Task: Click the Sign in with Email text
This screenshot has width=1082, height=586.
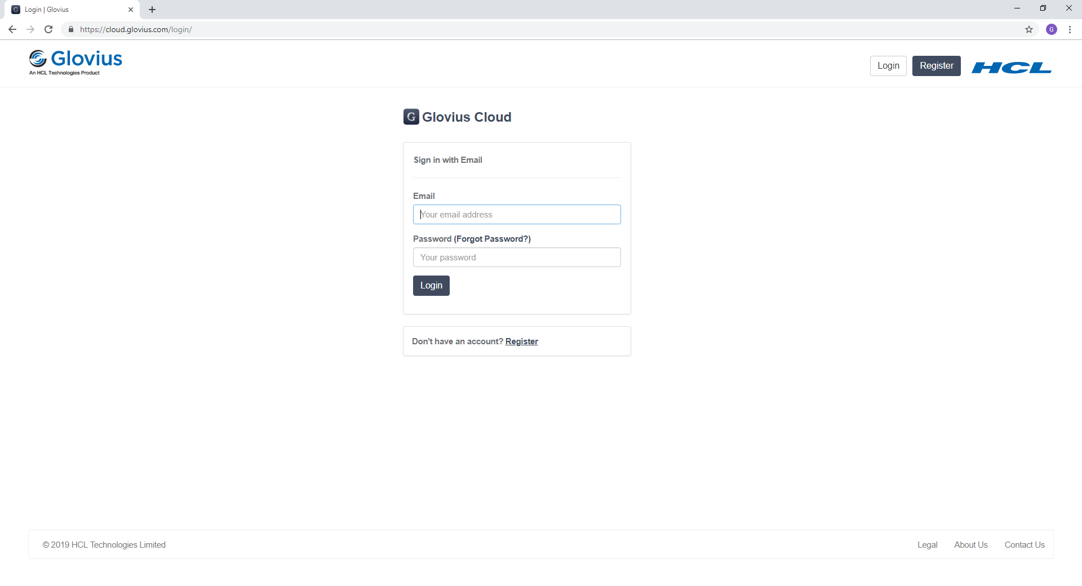Action: [448, 160]
